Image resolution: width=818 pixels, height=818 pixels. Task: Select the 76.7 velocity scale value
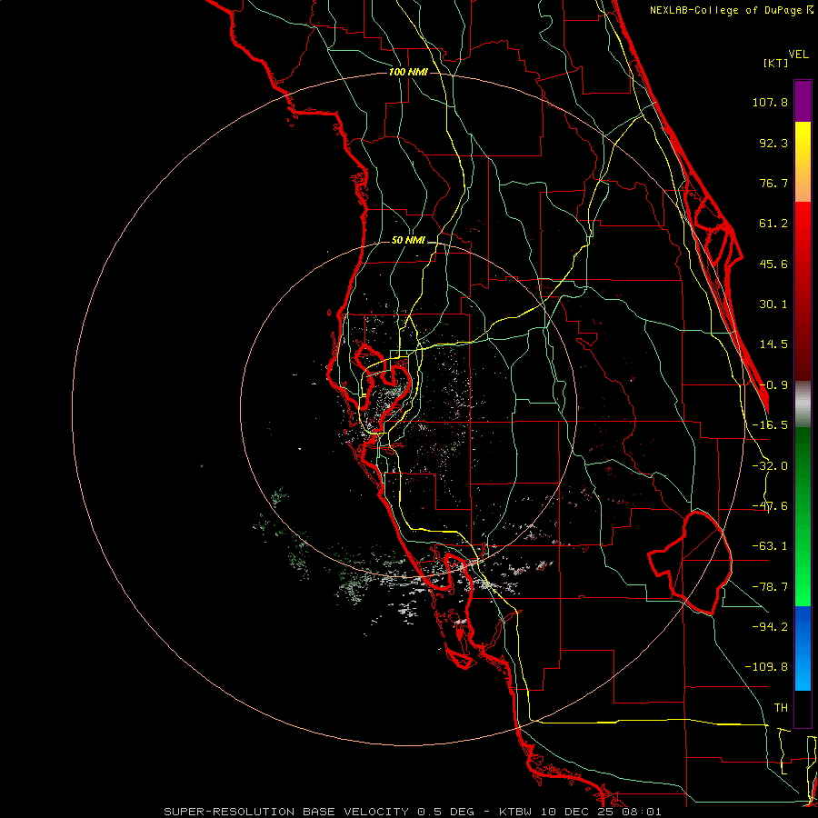773,183
